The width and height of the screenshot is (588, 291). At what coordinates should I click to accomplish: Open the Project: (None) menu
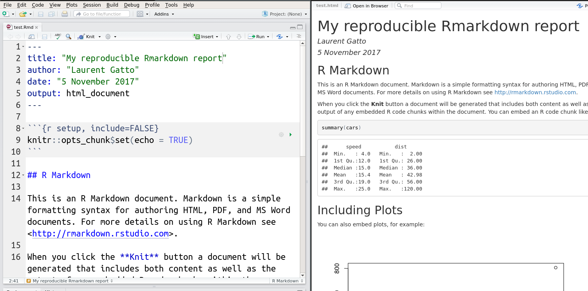tap(285, 14)
